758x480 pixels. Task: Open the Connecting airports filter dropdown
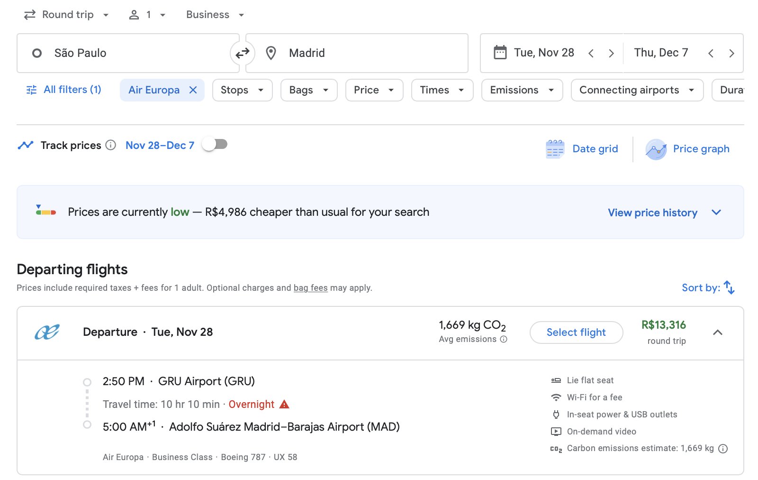pyautogui.click(x=637, y=90)
